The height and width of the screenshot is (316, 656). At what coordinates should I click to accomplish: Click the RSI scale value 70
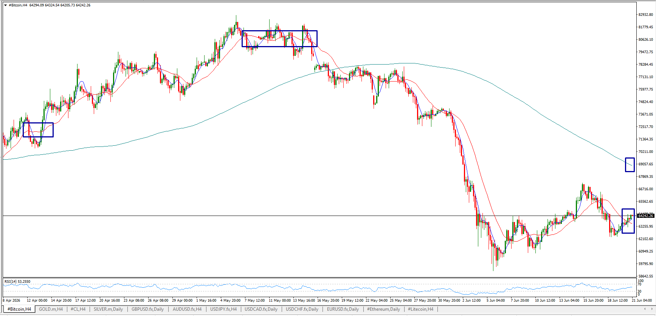(x=639, y=284)
